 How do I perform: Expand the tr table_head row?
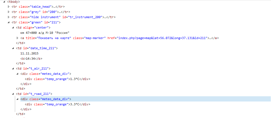[x=9, y=7]
